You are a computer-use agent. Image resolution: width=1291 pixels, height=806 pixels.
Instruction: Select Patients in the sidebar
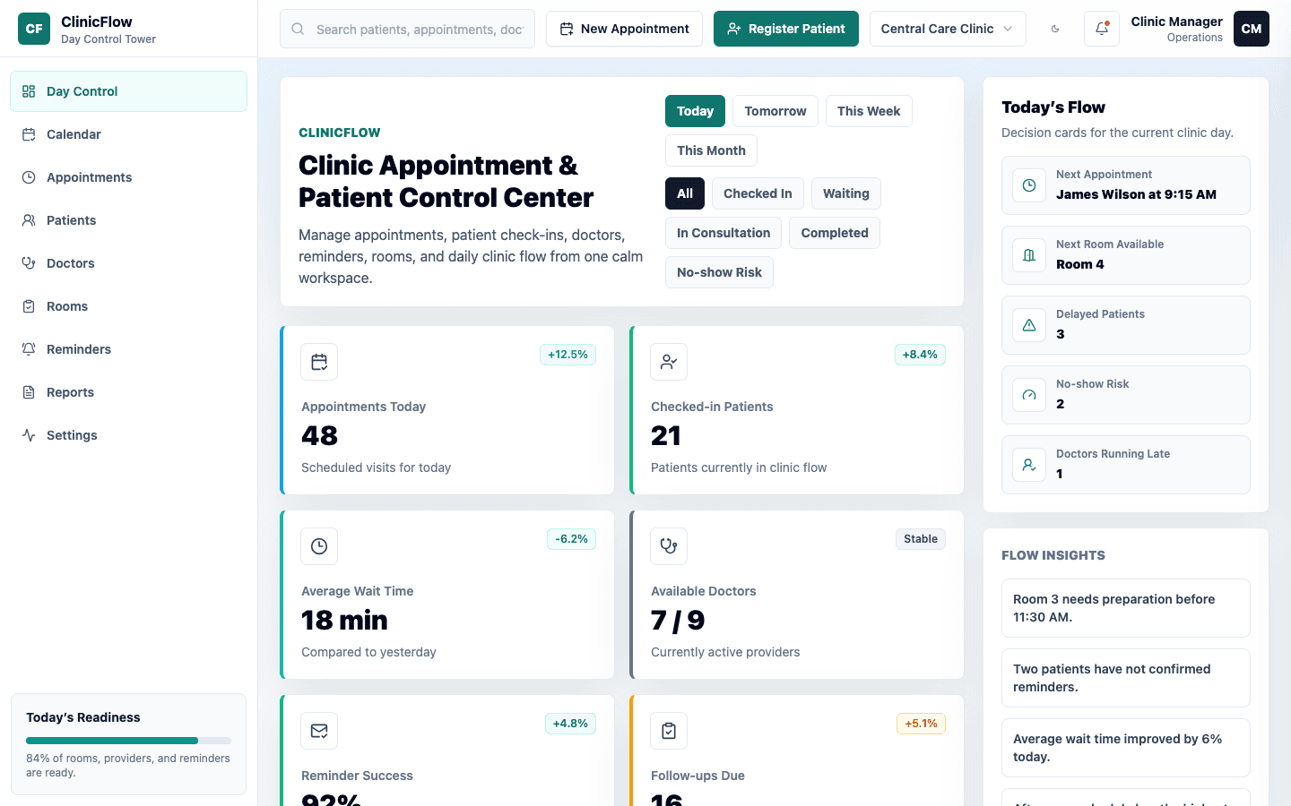128,220
